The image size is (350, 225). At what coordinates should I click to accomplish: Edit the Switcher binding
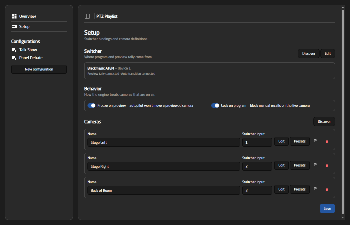[x=328, y=53]
